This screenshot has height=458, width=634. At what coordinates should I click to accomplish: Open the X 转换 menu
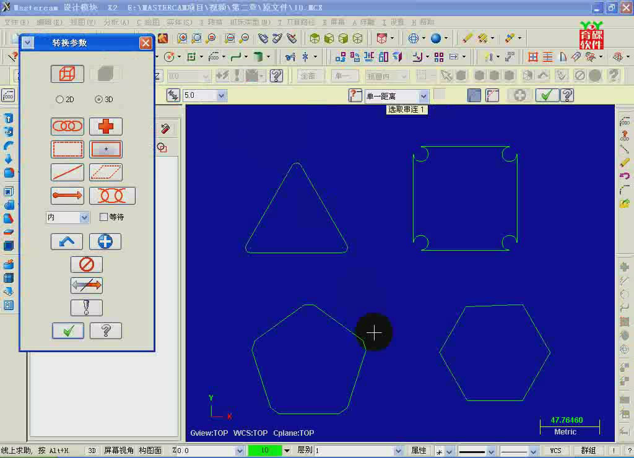pyautogui.click(x=211, y=22)
